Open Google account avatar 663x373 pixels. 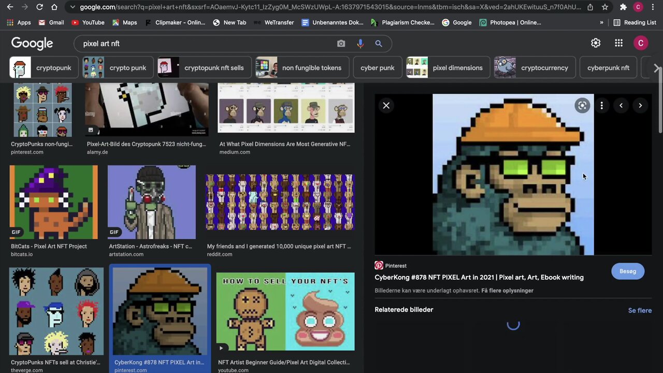(641, 43)
